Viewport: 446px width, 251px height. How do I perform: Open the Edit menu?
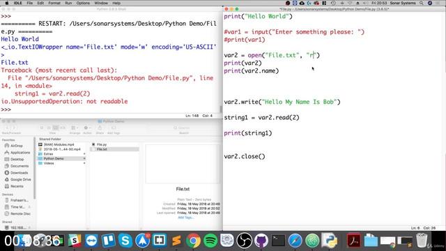tap(40, 3)
